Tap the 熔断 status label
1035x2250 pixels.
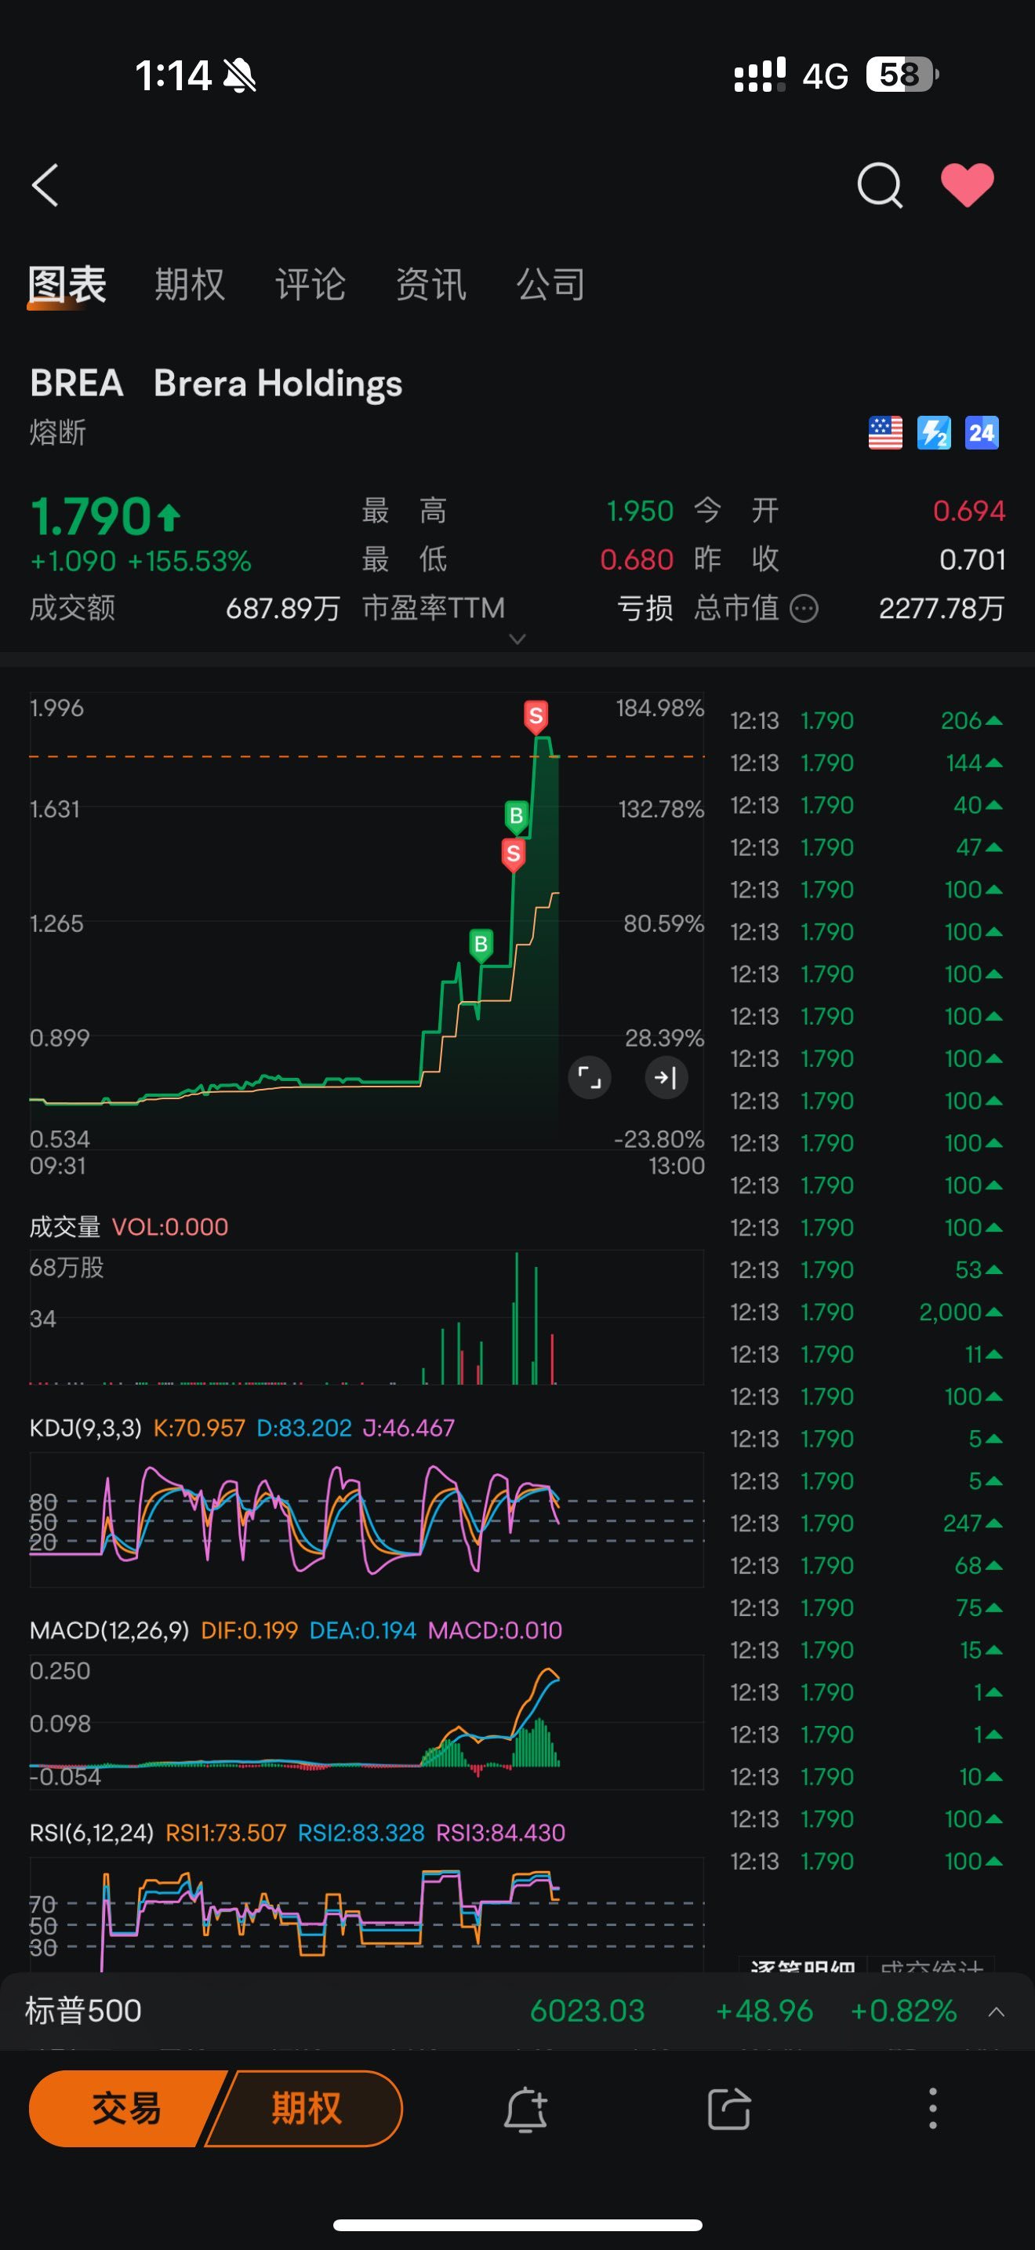pos(57,432)
